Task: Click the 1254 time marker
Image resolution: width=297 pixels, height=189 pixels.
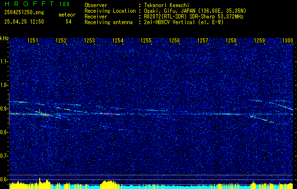Action: [118, 41]
